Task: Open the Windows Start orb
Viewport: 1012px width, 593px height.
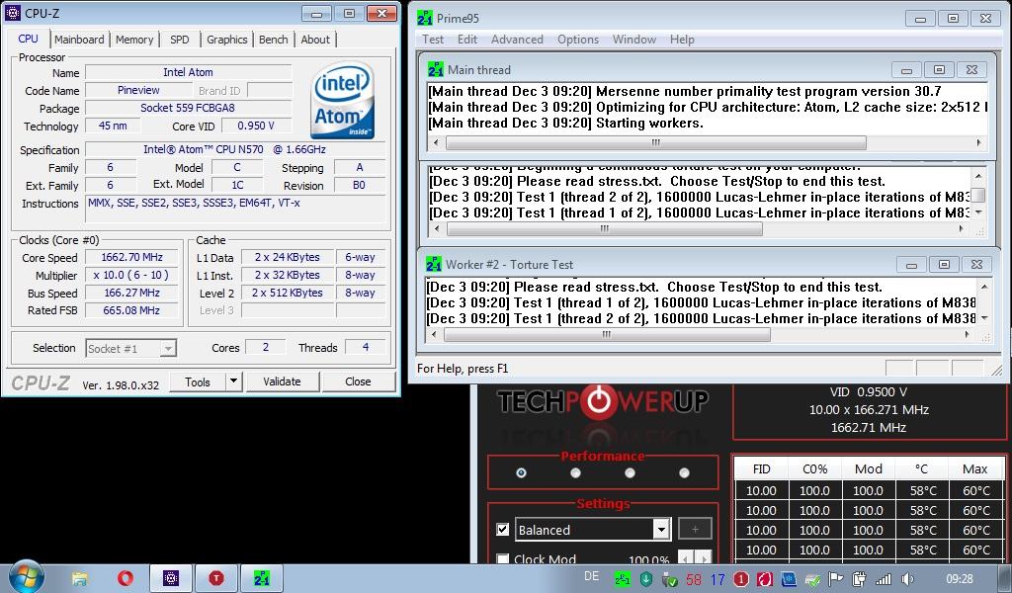Action: click(27, 577)
